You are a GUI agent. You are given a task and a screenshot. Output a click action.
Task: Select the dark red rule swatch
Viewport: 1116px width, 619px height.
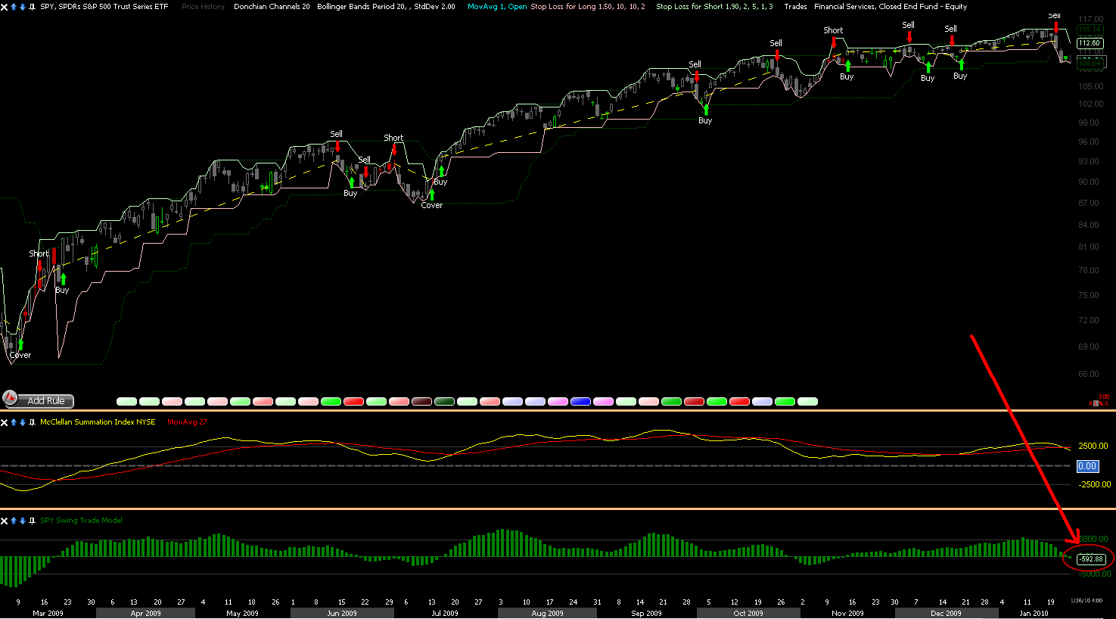tap(694, 401)
